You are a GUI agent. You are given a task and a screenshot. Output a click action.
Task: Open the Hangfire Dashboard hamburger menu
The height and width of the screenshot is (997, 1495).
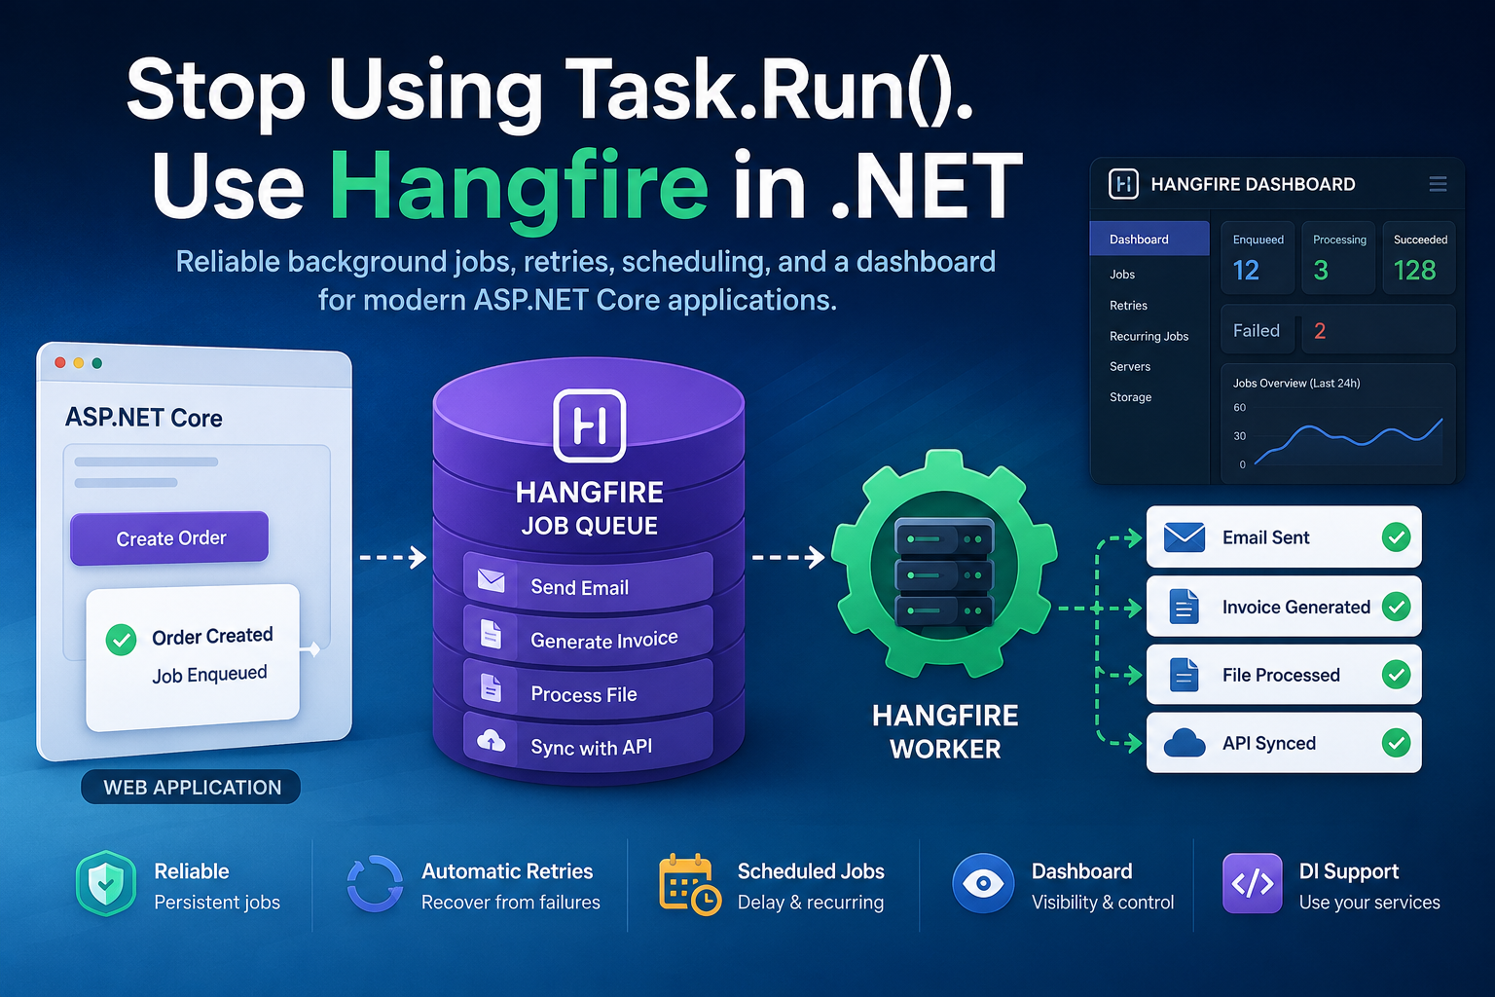1438,184
